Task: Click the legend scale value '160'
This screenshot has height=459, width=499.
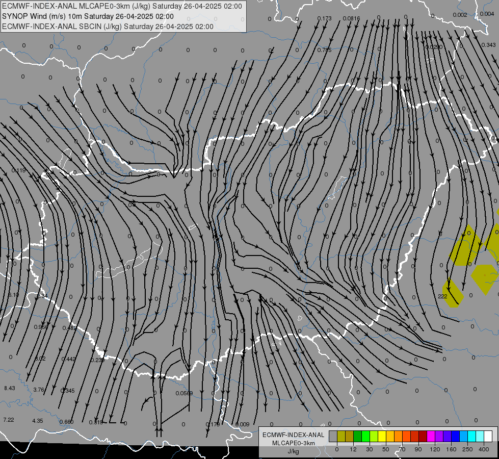Action: 451,449
